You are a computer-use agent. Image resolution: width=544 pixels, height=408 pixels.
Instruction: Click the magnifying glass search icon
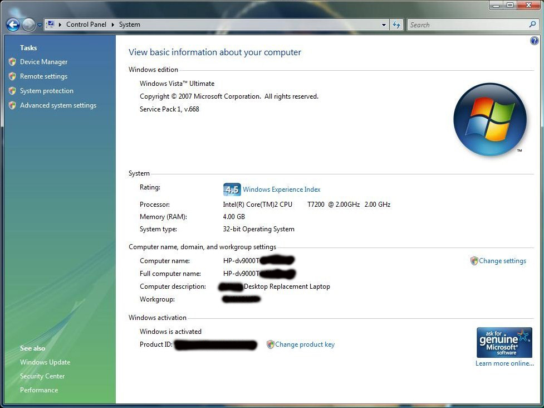[x=532, y=25]
